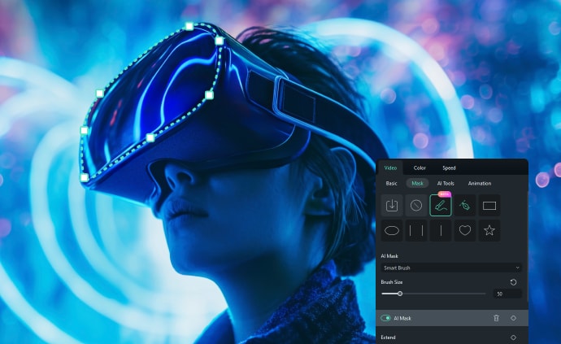Add keyframe for the AI Mask row
Viewport: 561px width, 344px height.
[513, 318]
